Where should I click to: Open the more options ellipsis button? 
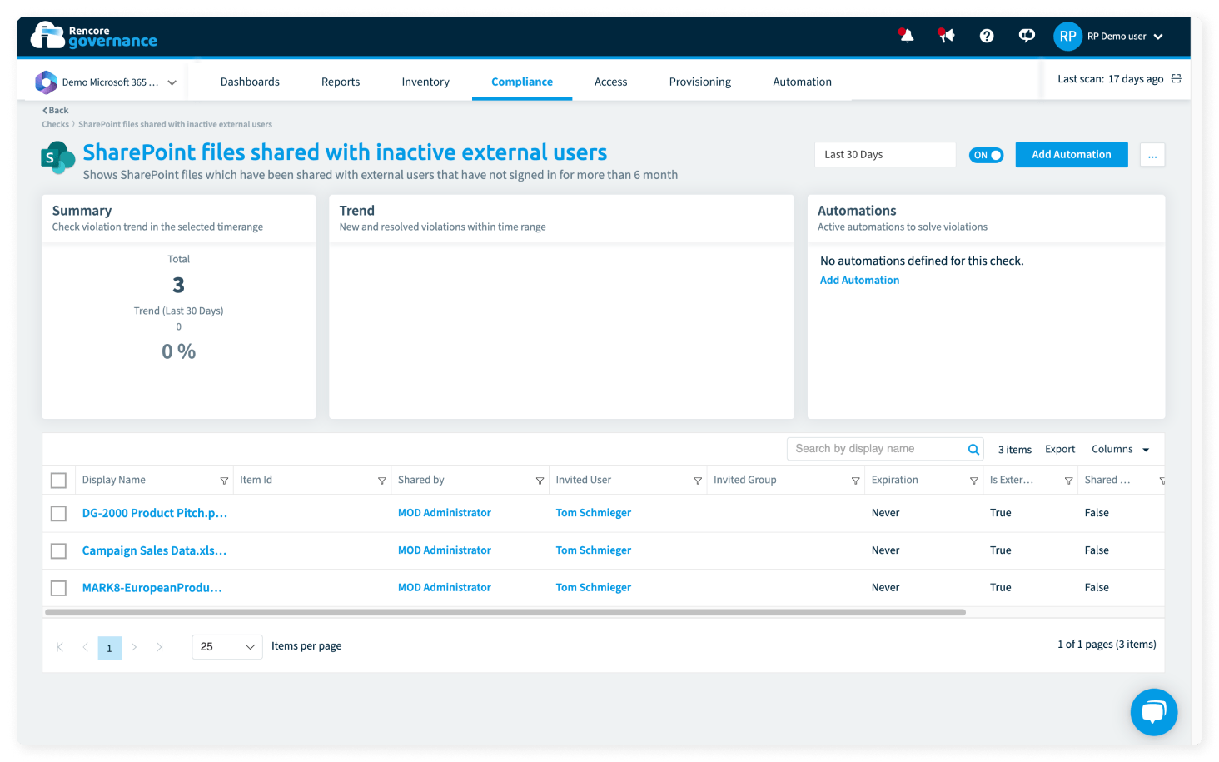click(1152, 155)
